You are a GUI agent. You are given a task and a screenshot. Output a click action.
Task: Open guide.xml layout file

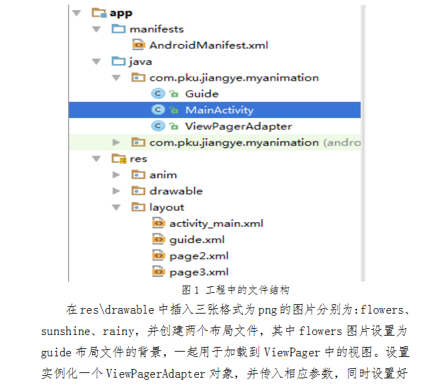pos(197,240)
